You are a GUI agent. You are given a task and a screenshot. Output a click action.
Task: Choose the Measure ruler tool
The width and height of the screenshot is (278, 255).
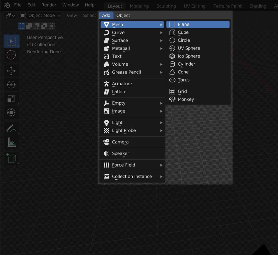[x=11, y=142]
